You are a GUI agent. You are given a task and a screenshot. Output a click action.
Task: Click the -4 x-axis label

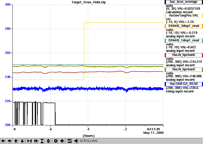88,129
